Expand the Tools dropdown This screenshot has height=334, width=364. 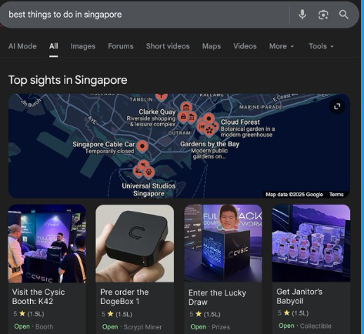pyautogui.click(x=321, y=46)
